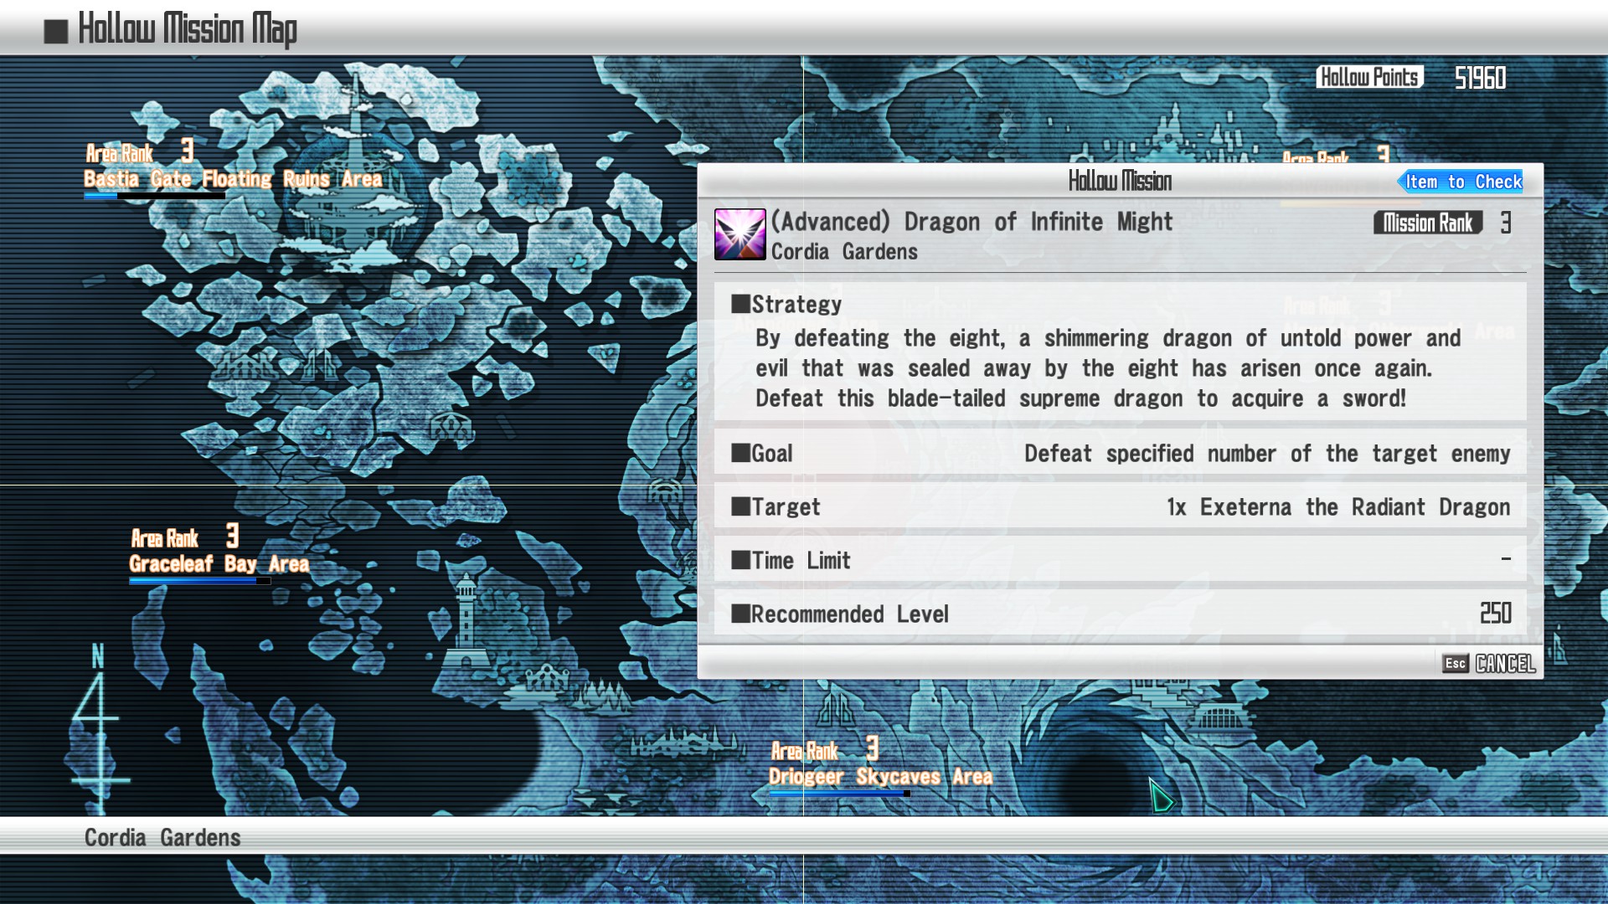This screenshot has width=1608, height=904.
Task: Select Graceleaf Bay Area label
Action: point(219,564)
